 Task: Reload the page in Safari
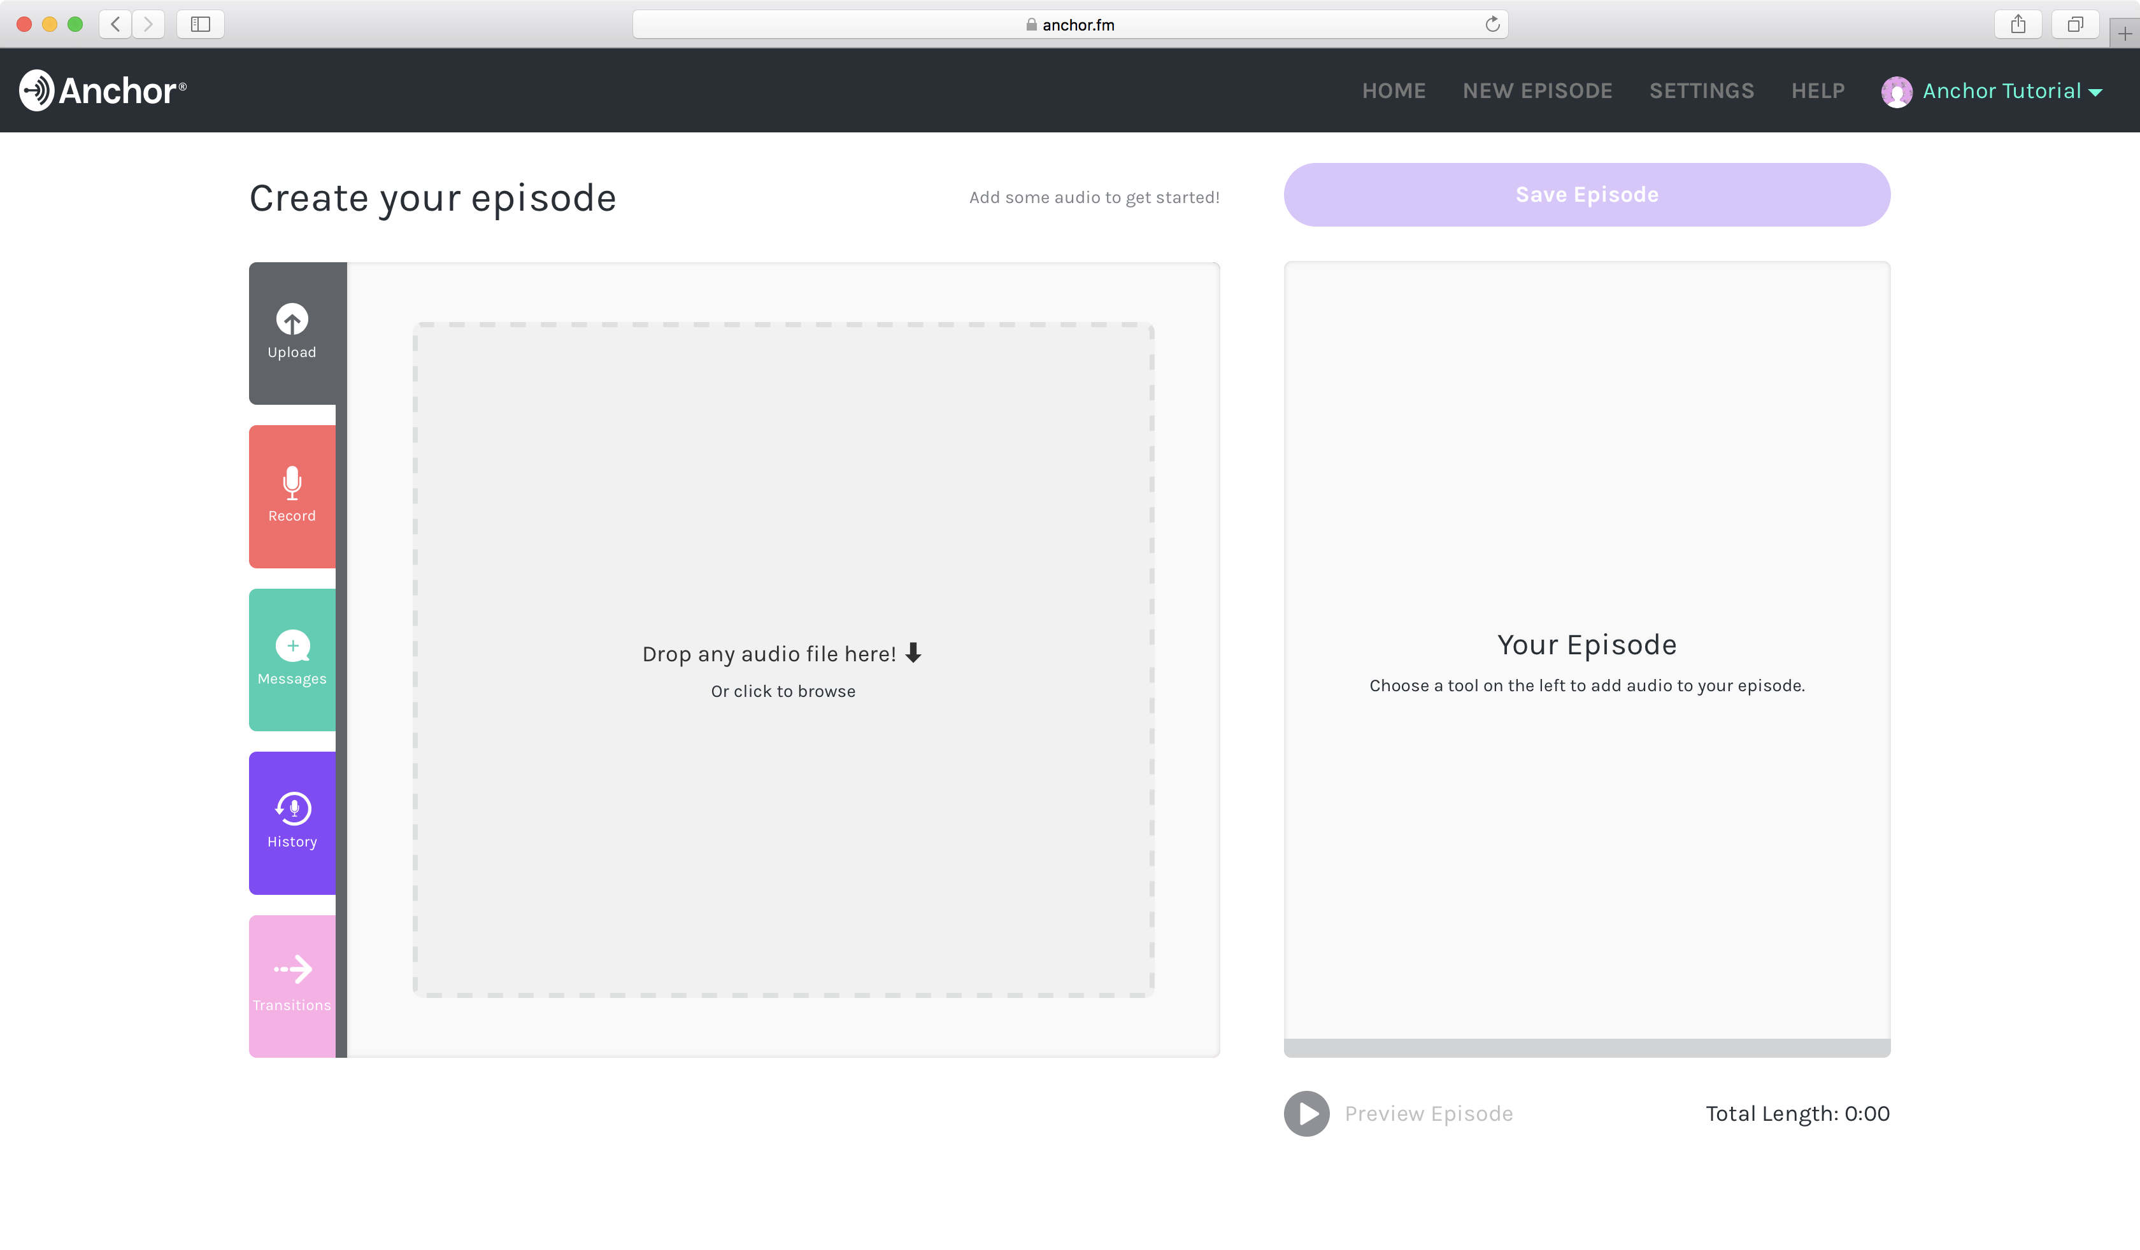click(x=1492, y=25)
